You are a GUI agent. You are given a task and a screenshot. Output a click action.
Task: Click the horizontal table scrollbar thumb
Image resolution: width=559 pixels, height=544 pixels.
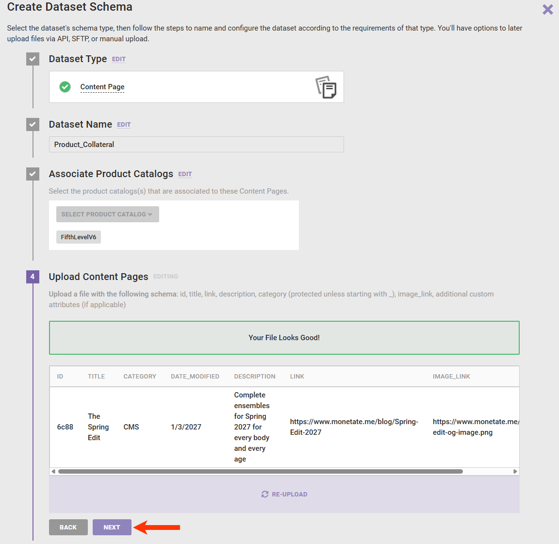point(260,471)
